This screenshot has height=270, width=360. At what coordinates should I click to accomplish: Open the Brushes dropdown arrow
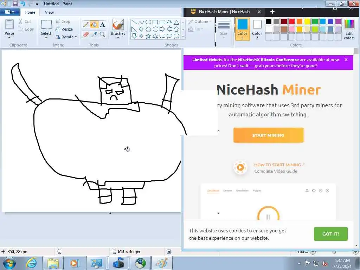coord(118,38)
